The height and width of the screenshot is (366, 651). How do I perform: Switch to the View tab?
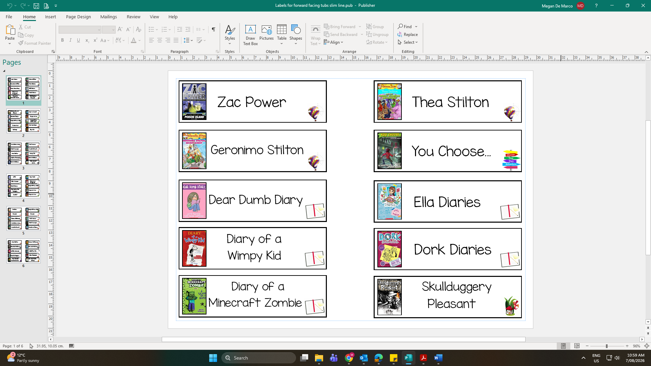(x=154, y=17)
